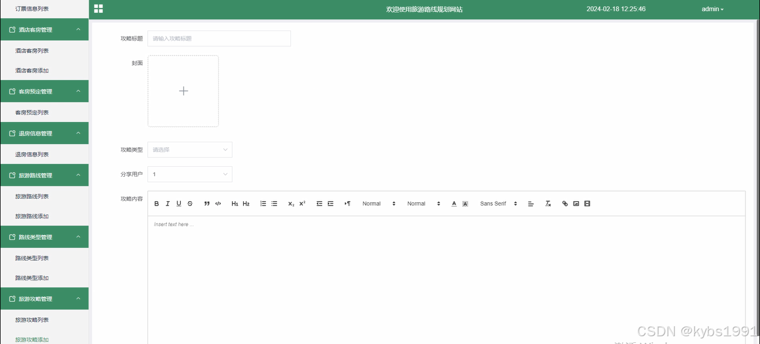Open the text color picker
This screenshot has width=760, height=344.
click(x=454, y=203)
